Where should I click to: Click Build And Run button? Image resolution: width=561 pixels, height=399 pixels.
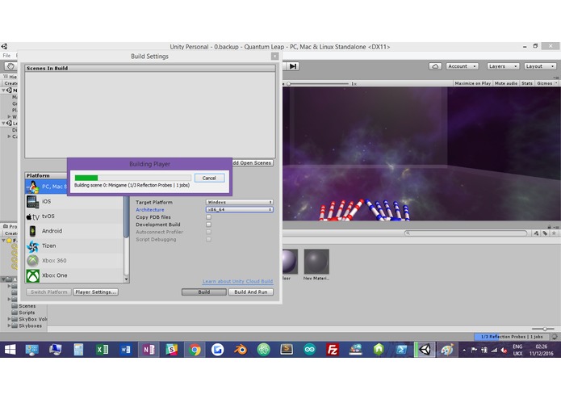251,292
